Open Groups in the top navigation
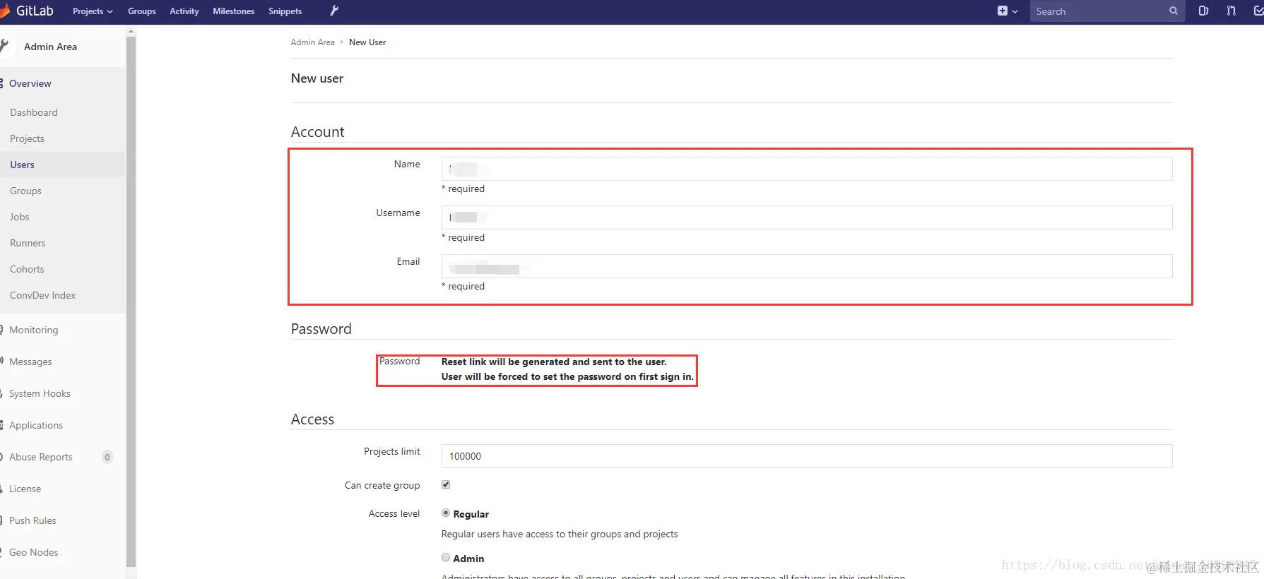Viewport: 1264px width, 579px height. [x=141, y=11]
